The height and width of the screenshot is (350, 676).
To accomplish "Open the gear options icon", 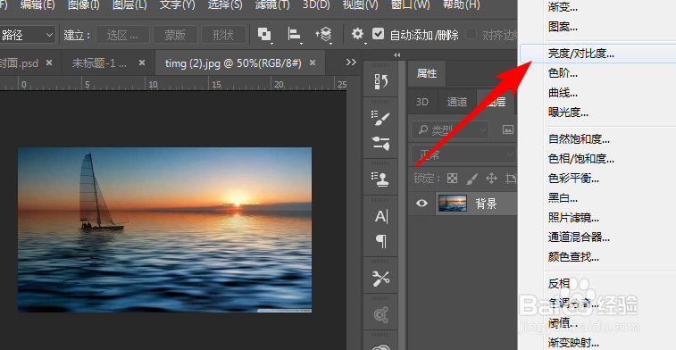I will pyautogui.click(x=357, y=34).
